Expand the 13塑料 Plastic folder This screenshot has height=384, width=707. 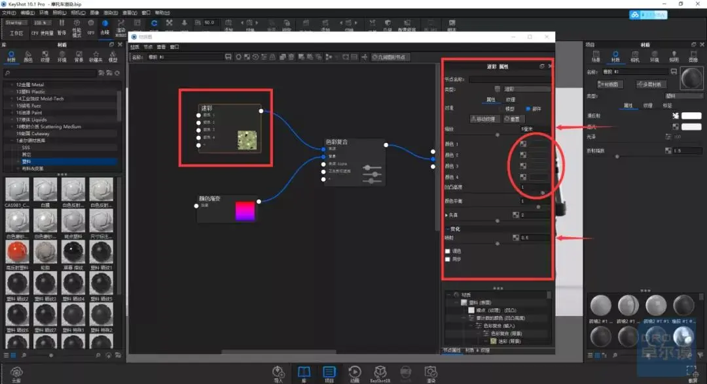(12, 91)
